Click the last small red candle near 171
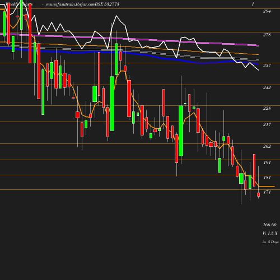 [x=259, y=195]
